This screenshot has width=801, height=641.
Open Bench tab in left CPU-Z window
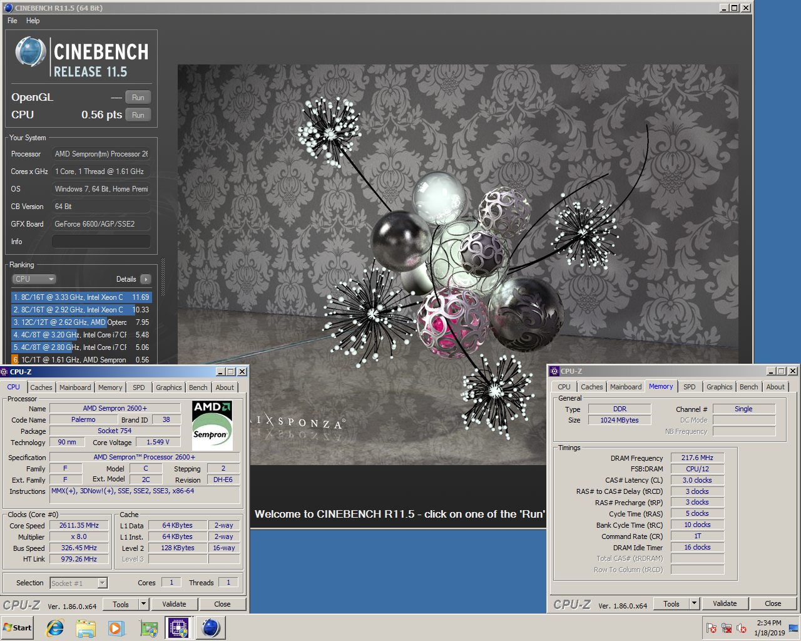(198, 387)
